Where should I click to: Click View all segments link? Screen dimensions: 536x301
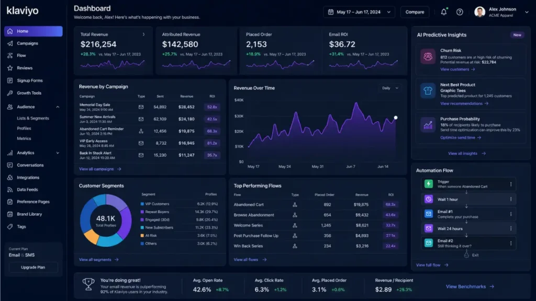pyautogui.click(x=99, y=260)
